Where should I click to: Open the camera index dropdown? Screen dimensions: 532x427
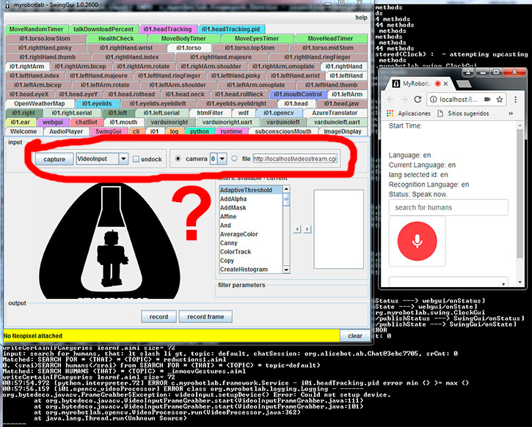point(222,159)
